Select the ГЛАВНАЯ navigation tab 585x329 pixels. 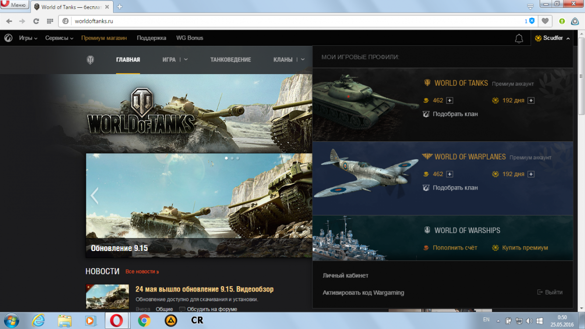[128, 60]
